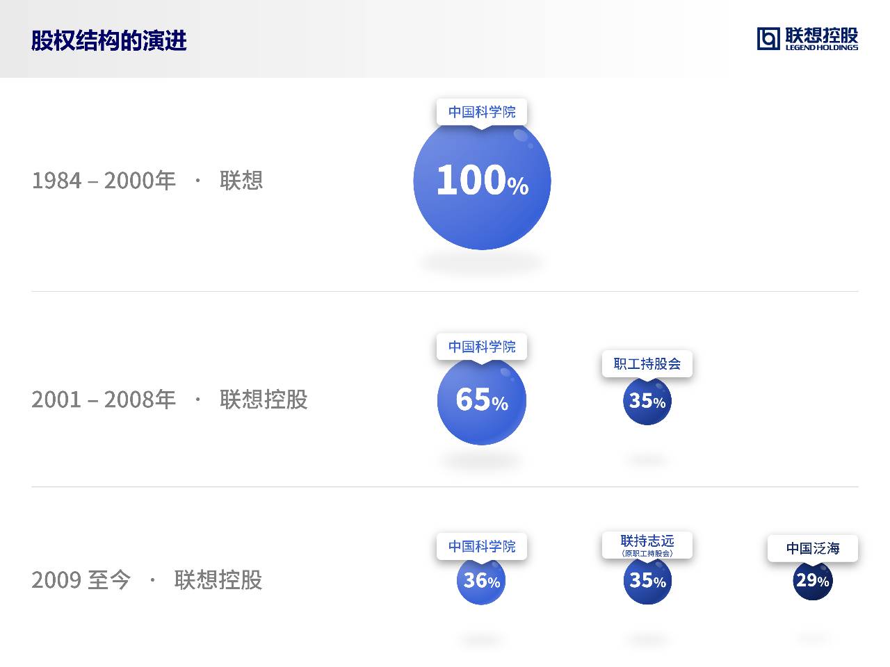Click the 100% blue bubble
The height and width of the screenshot is (667, 890).
click(482, 181)
